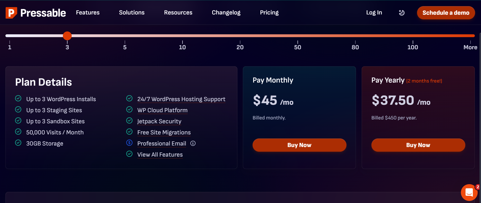Image resolution: width=481 pixels, height=203 pixels.
Task: Click the Log In link
Action: click(374, 13)
